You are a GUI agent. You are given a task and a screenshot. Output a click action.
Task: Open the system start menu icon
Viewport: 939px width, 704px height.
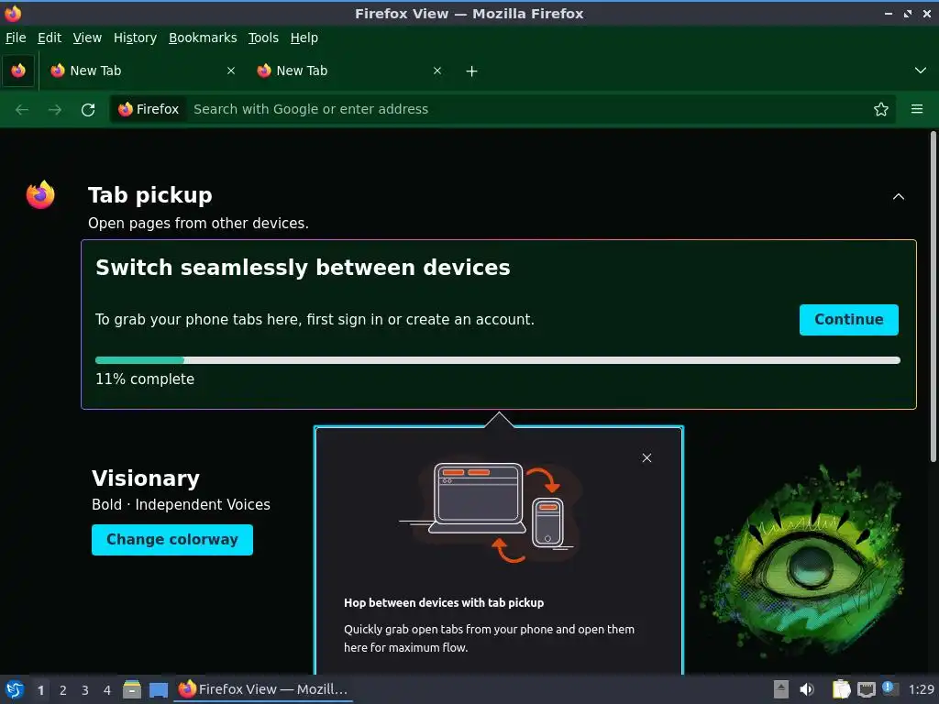point(15,689)
